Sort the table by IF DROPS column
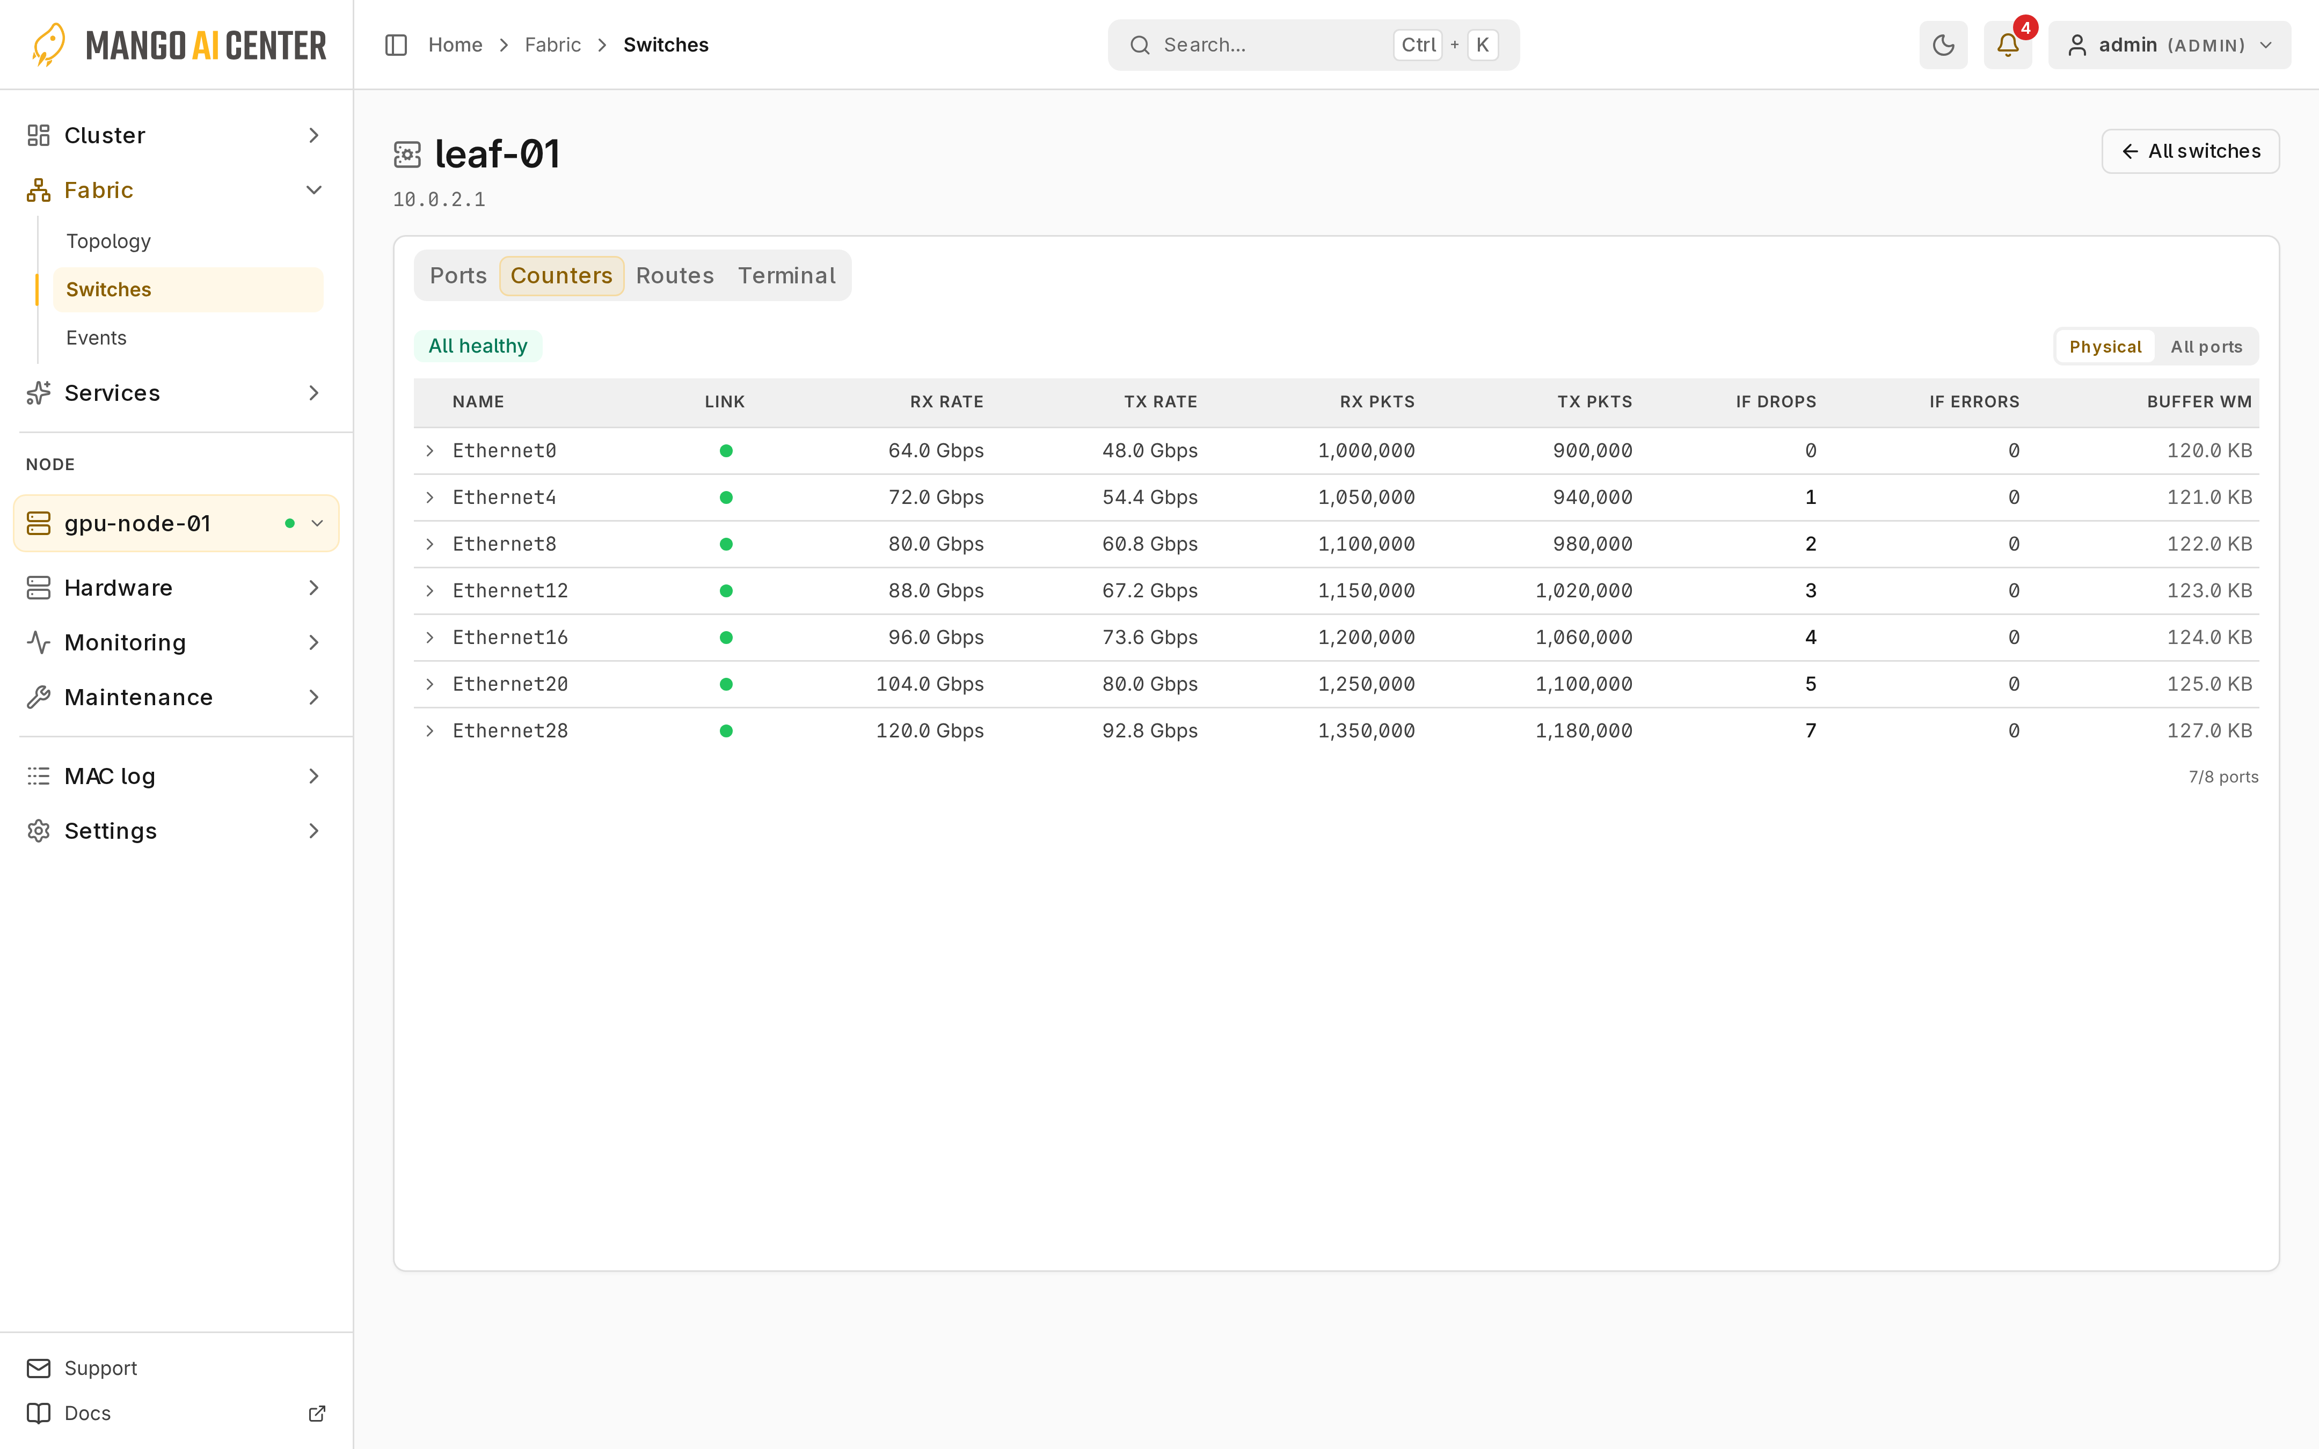 pos(1776,401)
